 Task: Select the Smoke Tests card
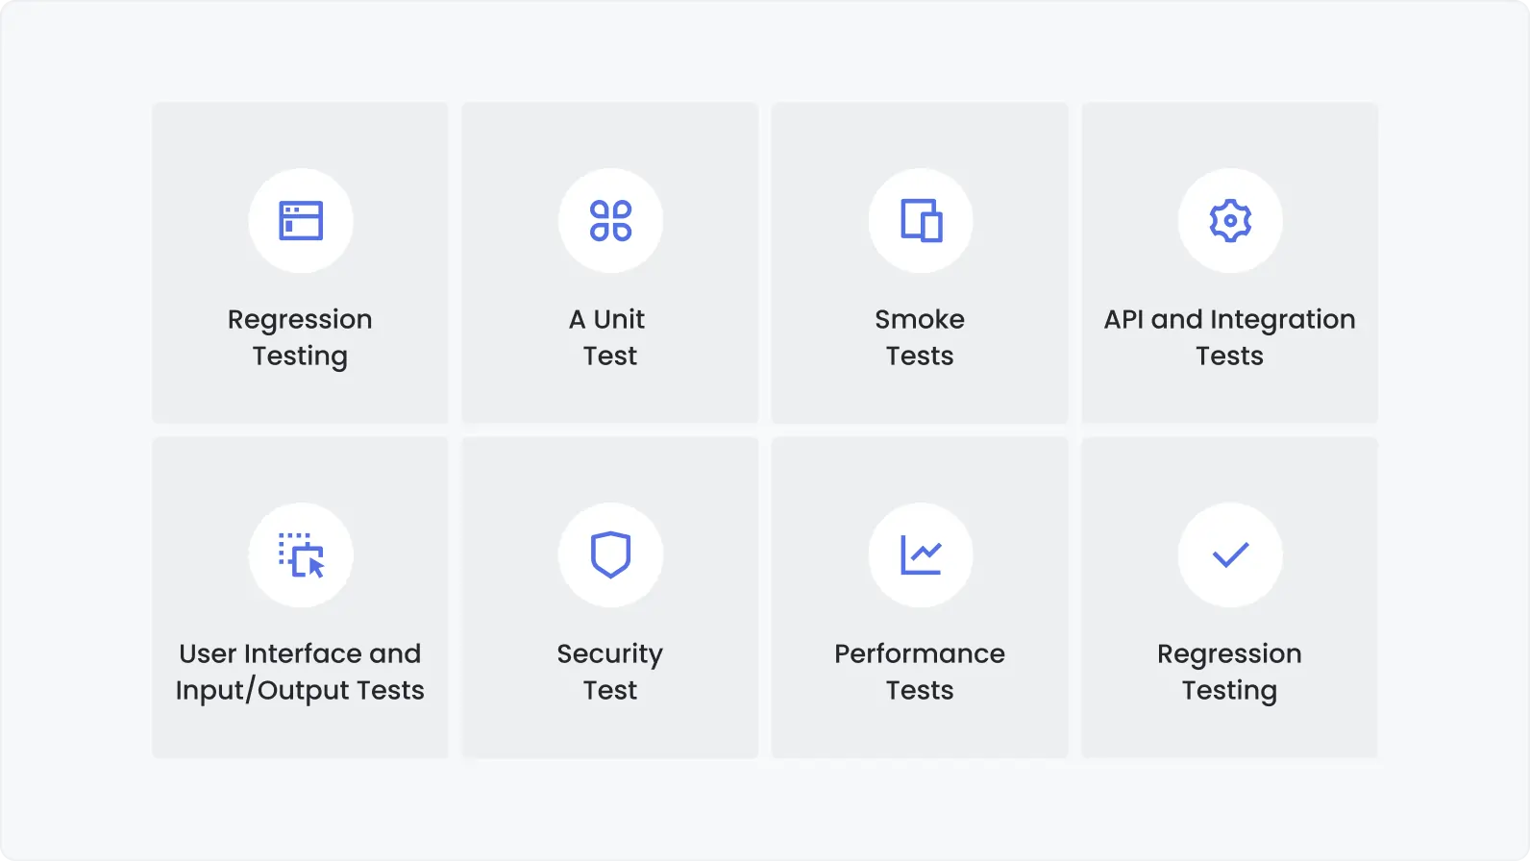(x=920, y=394)
